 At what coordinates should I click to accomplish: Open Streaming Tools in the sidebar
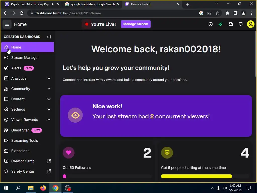click(28, 140)
